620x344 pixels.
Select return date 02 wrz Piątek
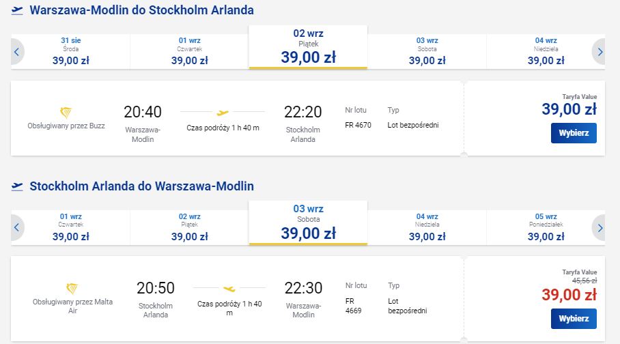(189, 227)
